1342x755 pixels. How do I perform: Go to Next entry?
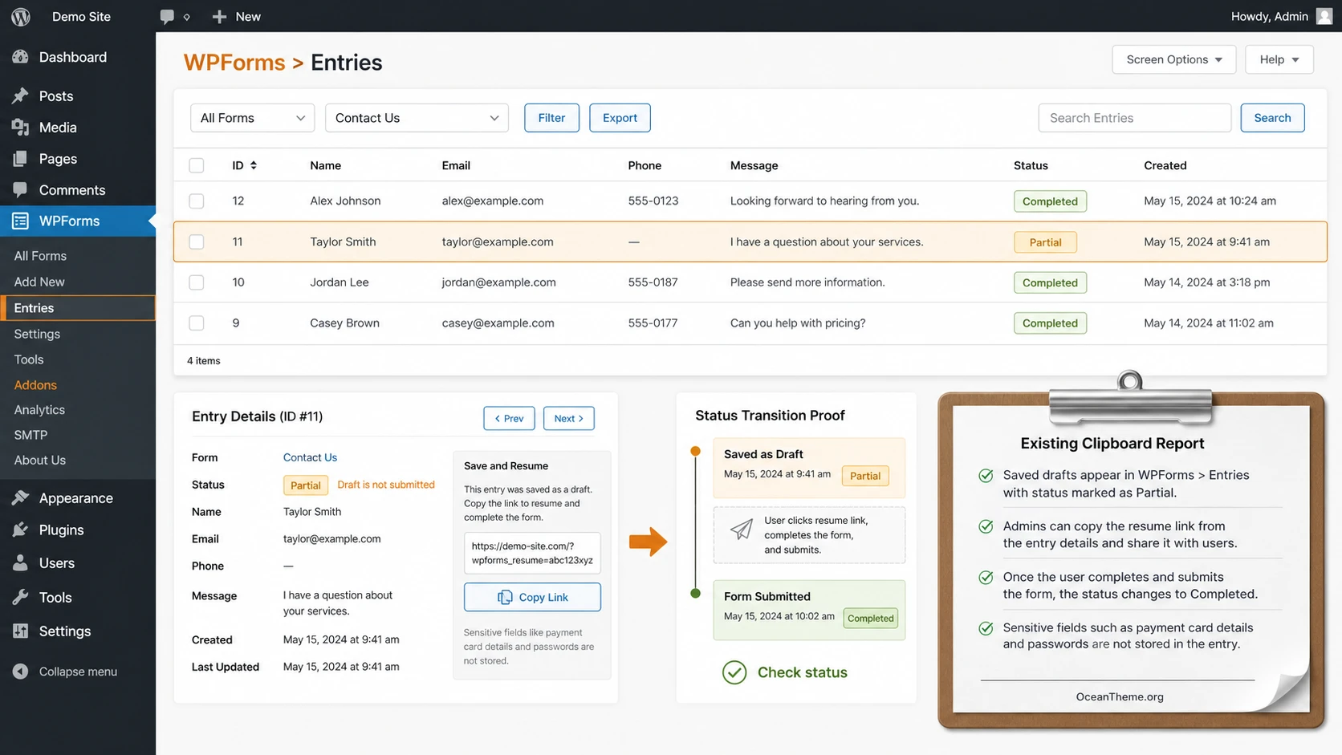[568, 418]
